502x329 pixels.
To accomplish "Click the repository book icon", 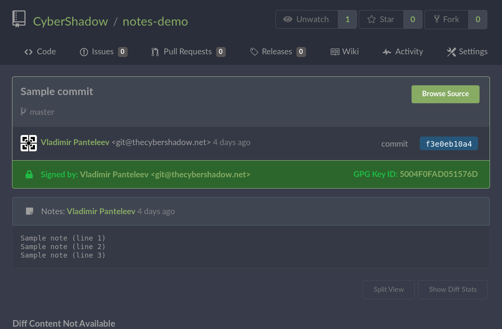I will 19,19.
